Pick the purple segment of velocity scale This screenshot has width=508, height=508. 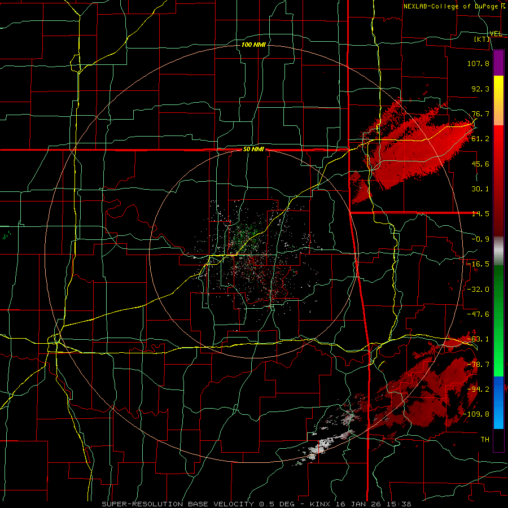[498, 63]
